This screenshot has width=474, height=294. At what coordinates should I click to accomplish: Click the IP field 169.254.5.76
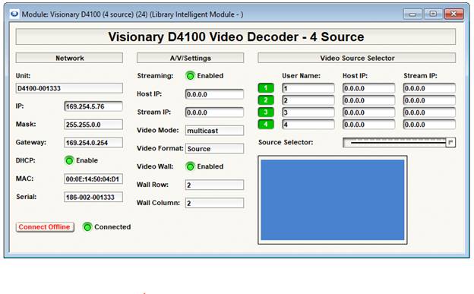point(93,106)
